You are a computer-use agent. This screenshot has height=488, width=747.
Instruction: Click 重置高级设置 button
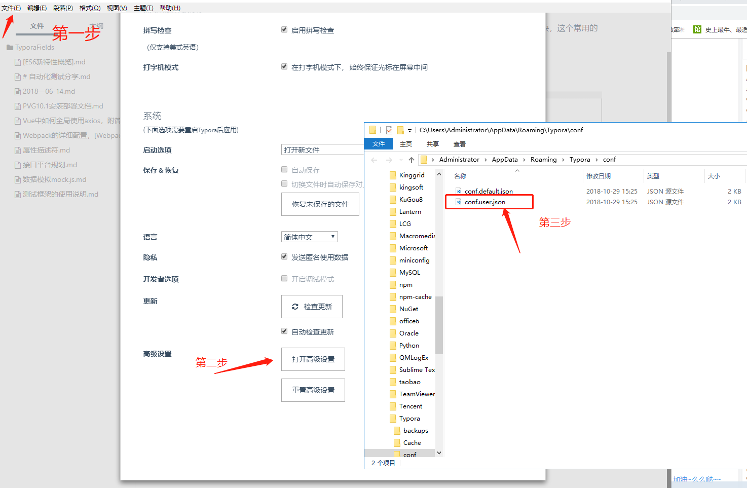tap(313, 390)
